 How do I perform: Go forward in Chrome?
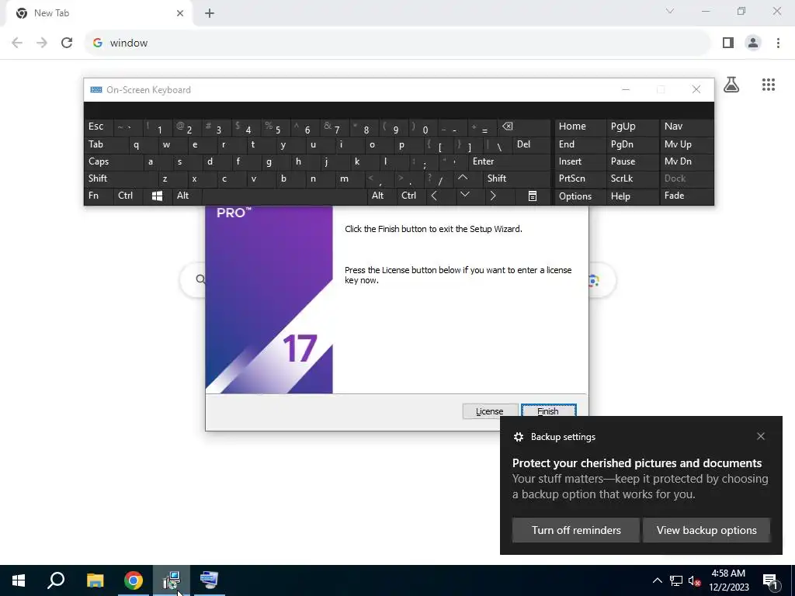point(42,43)
